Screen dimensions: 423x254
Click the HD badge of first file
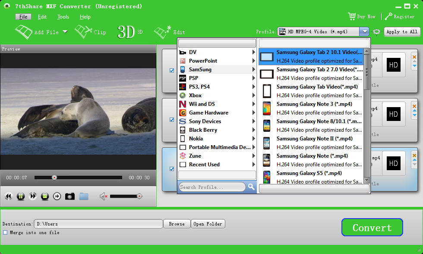point(393,65)
